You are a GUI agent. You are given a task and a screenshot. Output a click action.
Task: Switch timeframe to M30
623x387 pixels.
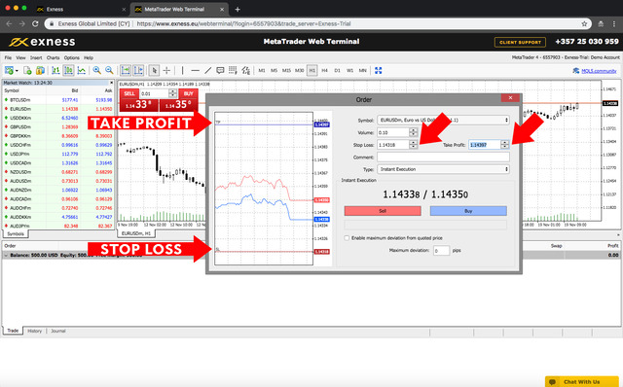pyautogui.click(x=299, y=70)
